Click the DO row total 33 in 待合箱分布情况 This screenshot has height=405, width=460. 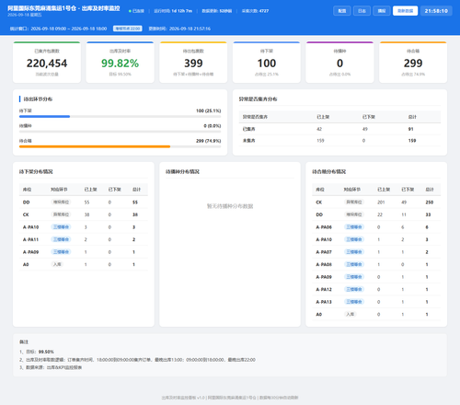pyautogui.click(x=428, y=214)
